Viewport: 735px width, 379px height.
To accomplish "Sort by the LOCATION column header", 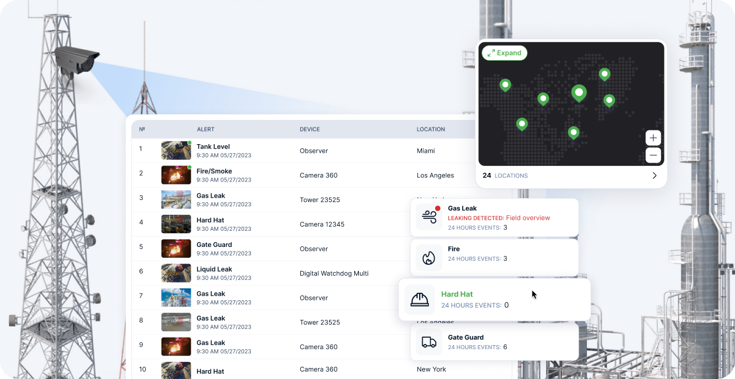I will tap(431, 129).
